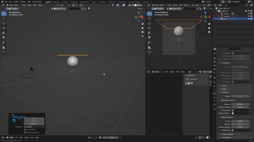Open the Add menu in left viewport header
The width and height of the screenshot is (254, 142).
(35, 5)
